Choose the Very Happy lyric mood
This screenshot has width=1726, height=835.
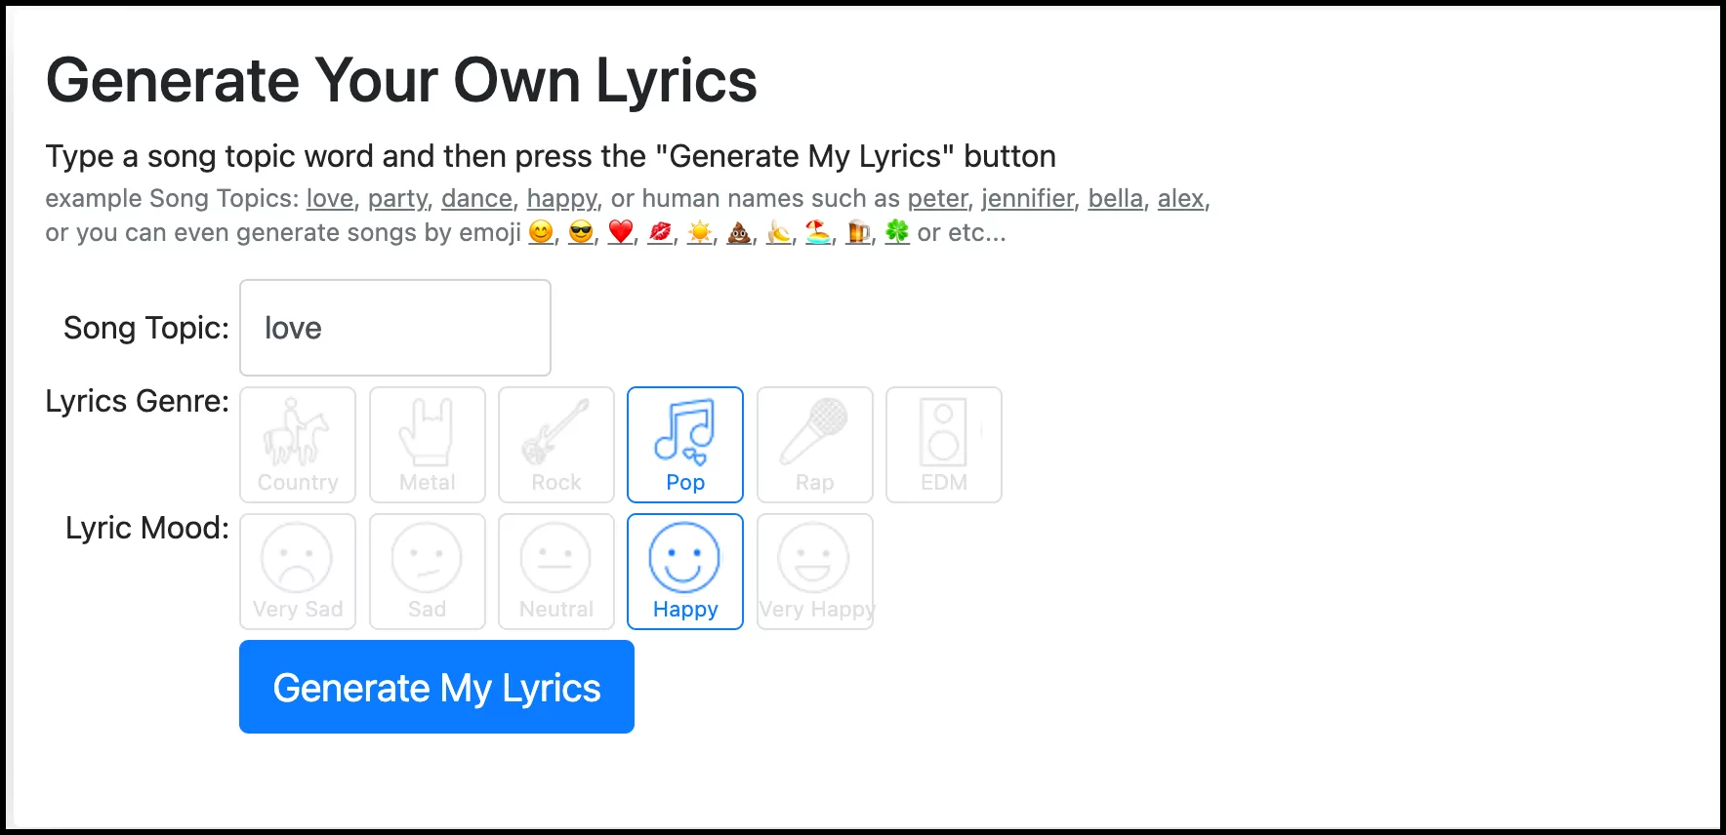coord(814,572)
